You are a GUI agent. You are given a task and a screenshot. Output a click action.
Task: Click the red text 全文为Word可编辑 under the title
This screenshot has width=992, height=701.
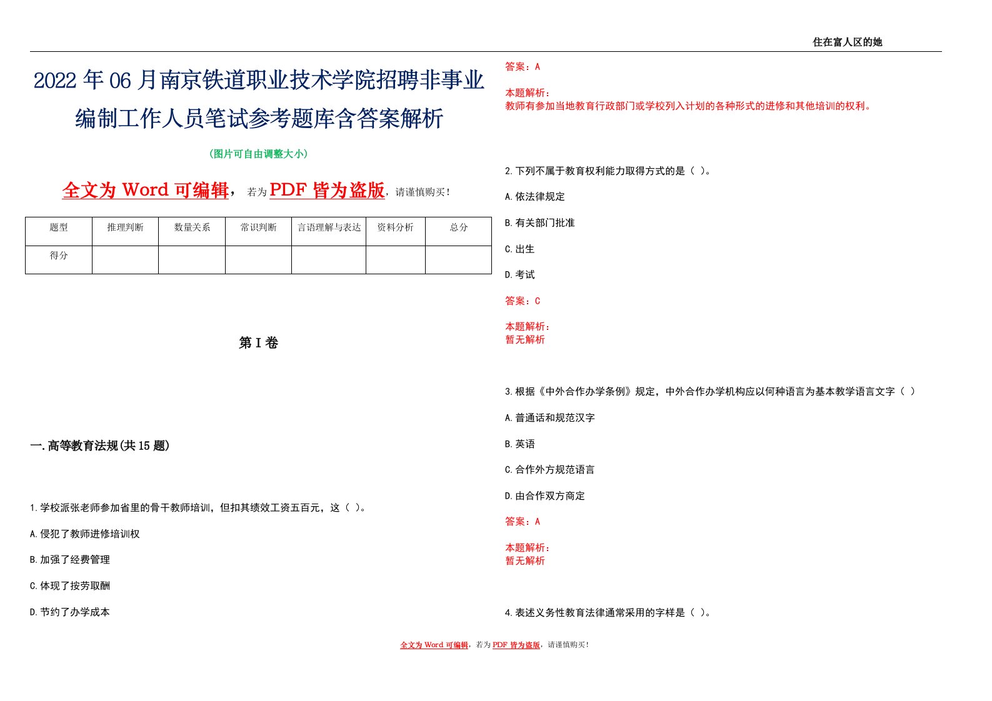click(x=145, y=190)
